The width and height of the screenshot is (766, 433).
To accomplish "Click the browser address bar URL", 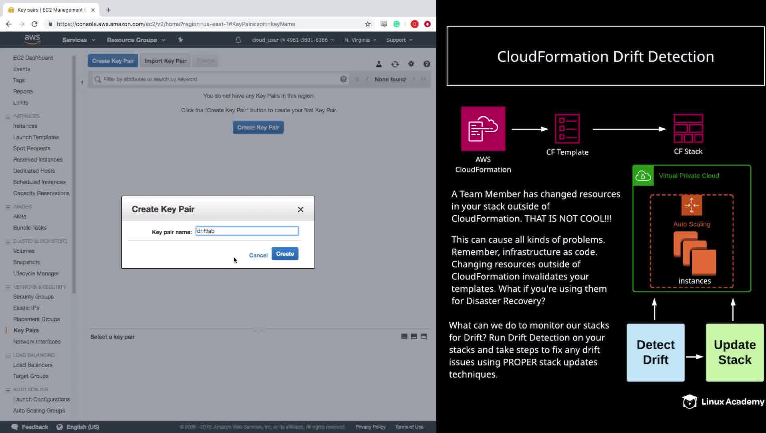I will tap(176, 24).
